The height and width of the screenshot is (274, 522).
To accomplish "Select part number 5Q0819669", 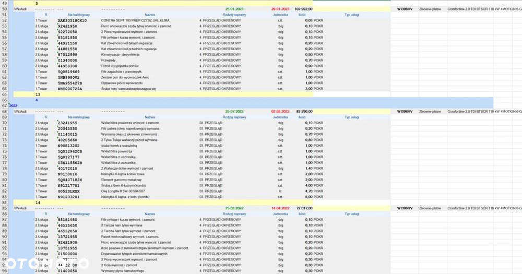I will (x=68, y=72).
